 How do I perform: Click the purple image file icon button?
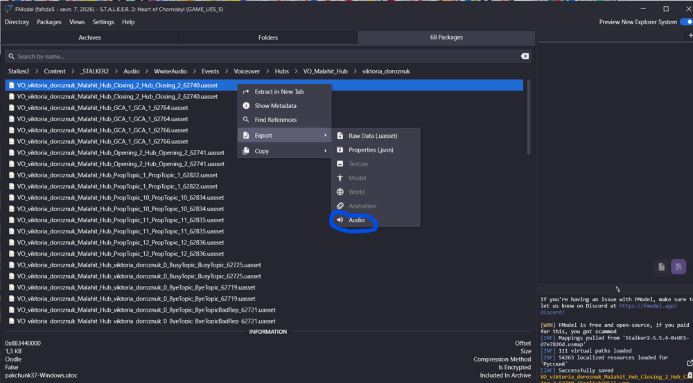click(x=678, y=267)
